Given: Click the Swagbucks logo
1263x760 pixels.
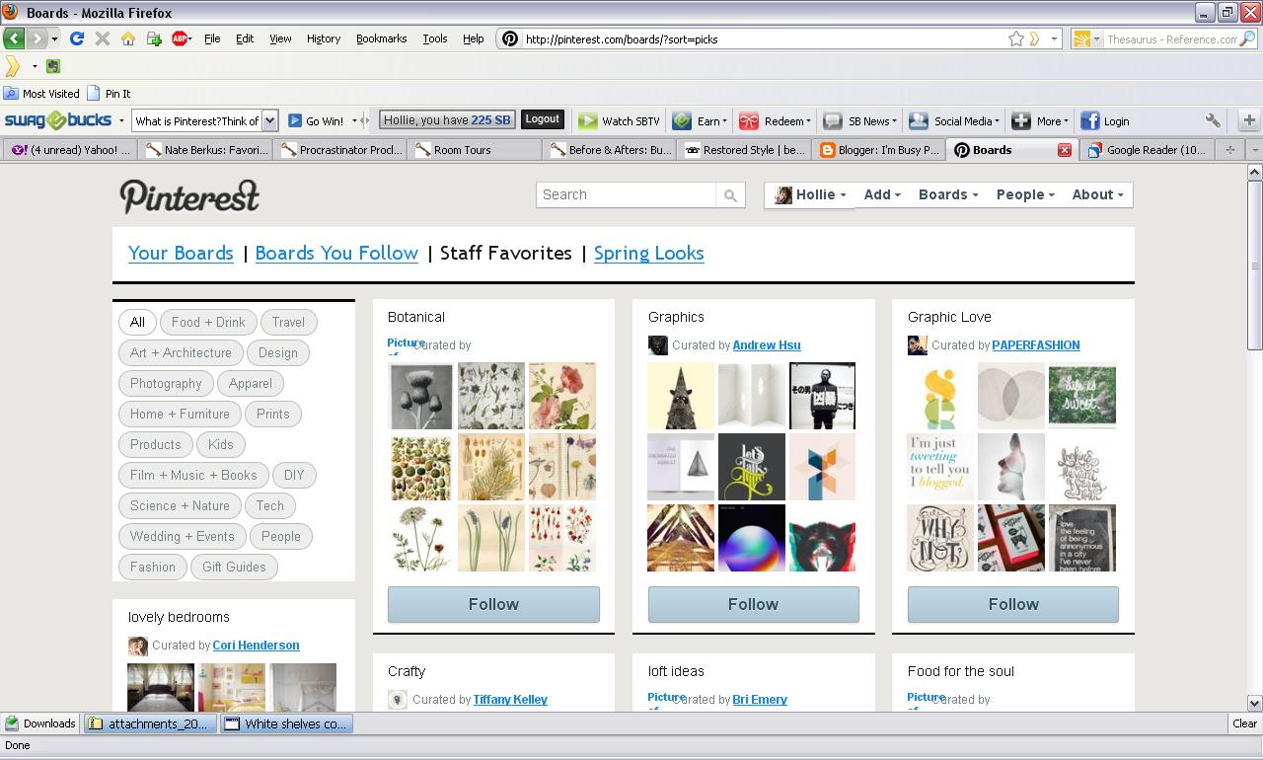Looking at the screenshot, I should click(58, 120).
